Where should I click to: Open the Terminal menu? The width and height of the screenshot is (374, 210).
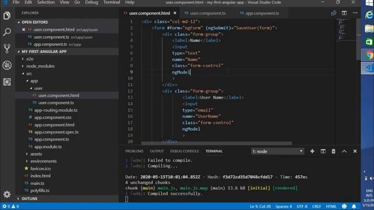click(112, 2)
